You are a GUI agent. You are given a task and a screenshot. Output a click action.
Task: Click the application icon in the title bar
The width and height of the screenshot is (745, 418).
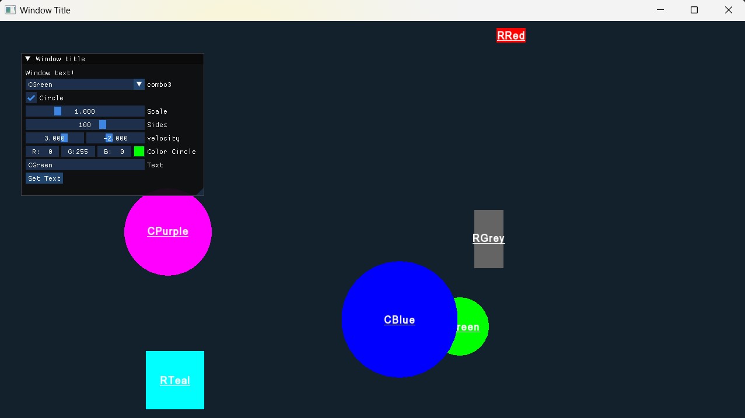[10, 10]
